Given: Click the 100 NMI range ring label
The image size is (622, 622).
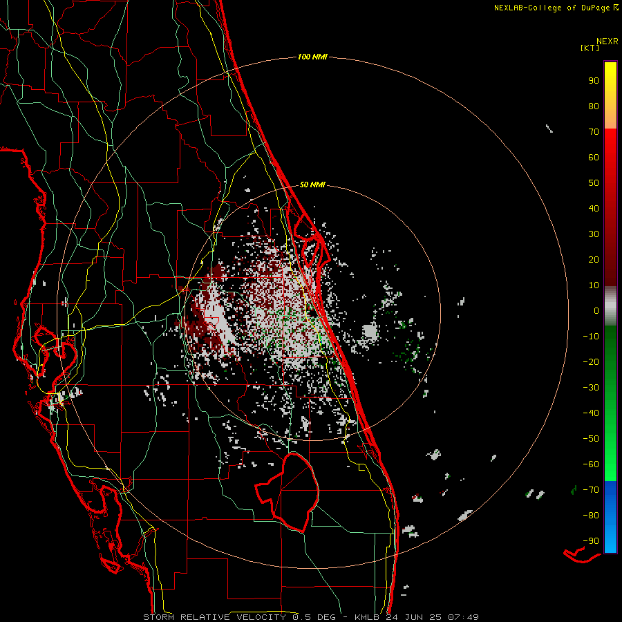Looking at the screenshot, I should tap(312, 57).
